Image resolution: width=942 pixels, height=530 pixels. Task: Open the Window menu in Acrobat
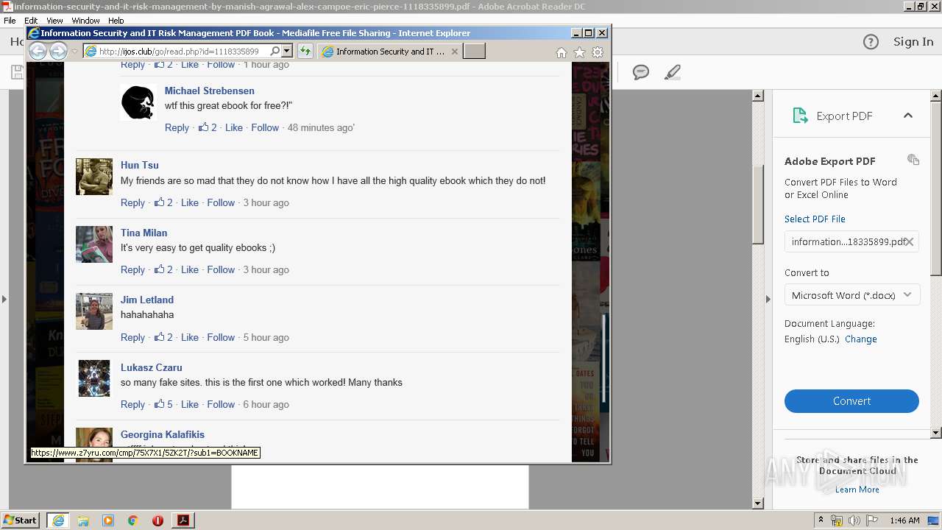tap(85, 21)
